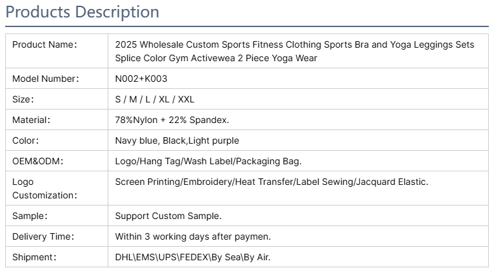Click the Model Number label
The height and width of the screenshot is (268, 492).
coord(46,79)
